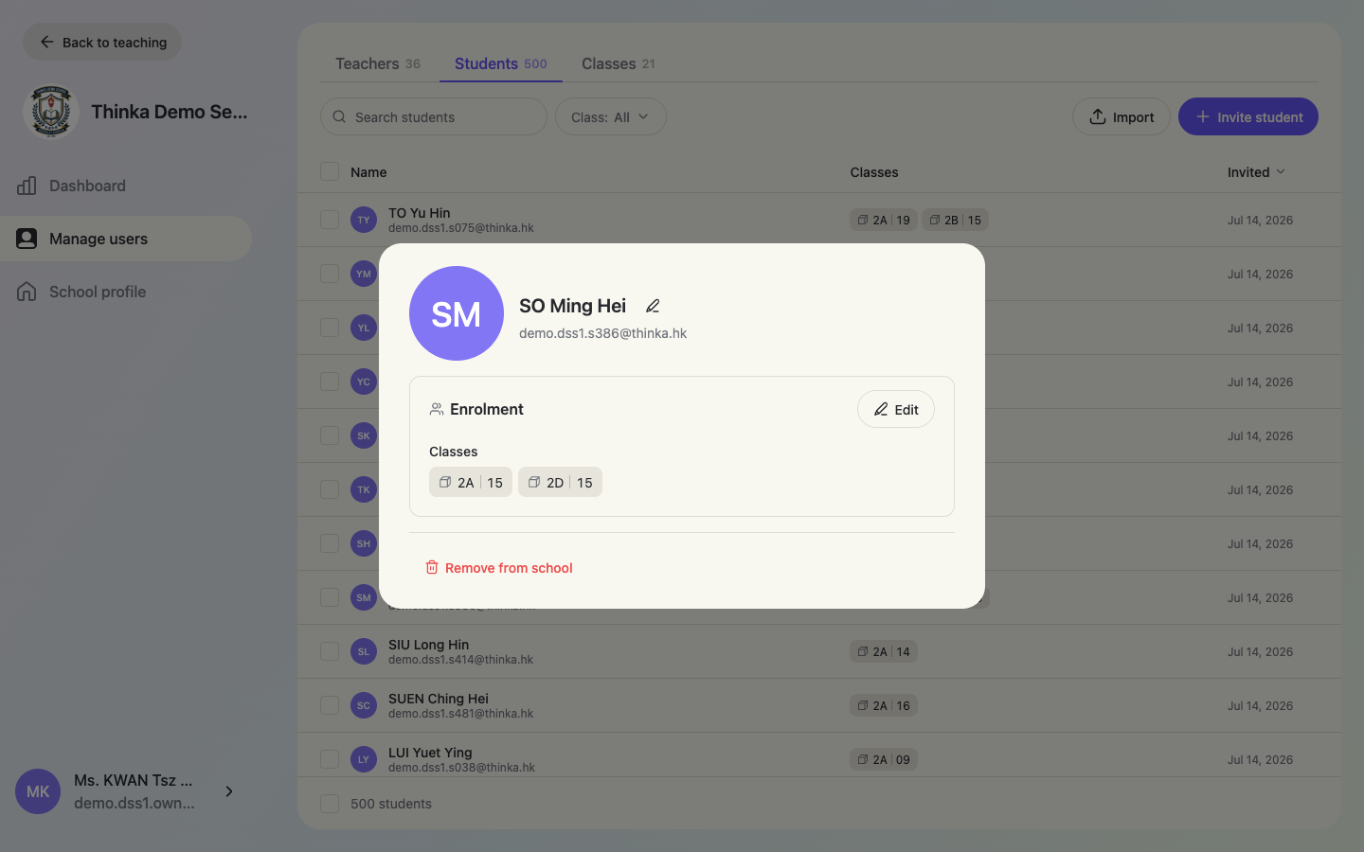Tick the checkbox for TO Yu Hin

(330, 220)
